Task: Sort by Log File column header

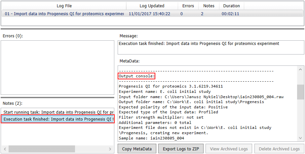Action: [64, 6]
